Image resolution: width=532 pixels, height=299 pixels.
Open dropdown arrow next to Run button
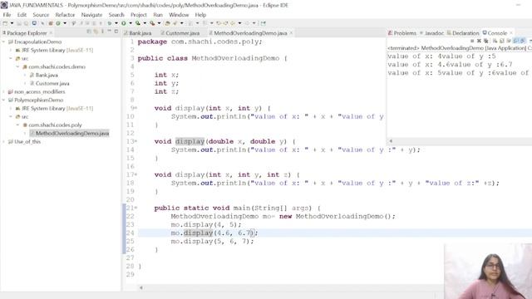[x=131, y=23]
